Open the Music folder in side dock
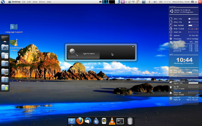The height and width of the screenshot is (126, 202). coord(5,64)
